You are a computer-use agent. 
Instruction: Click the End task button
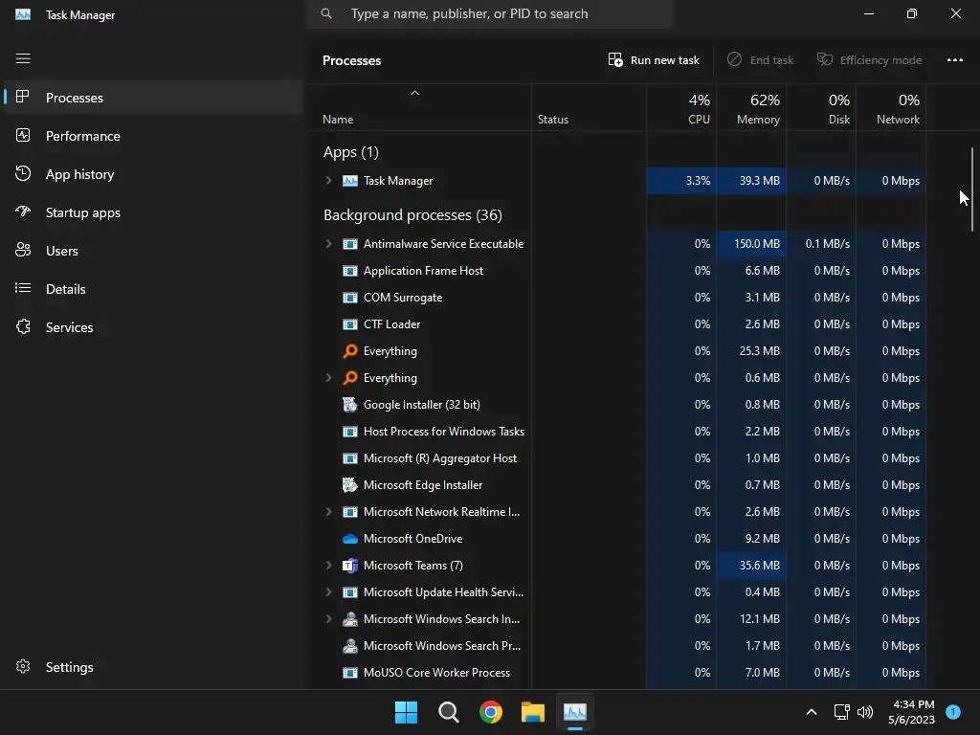tap(760, 60)
